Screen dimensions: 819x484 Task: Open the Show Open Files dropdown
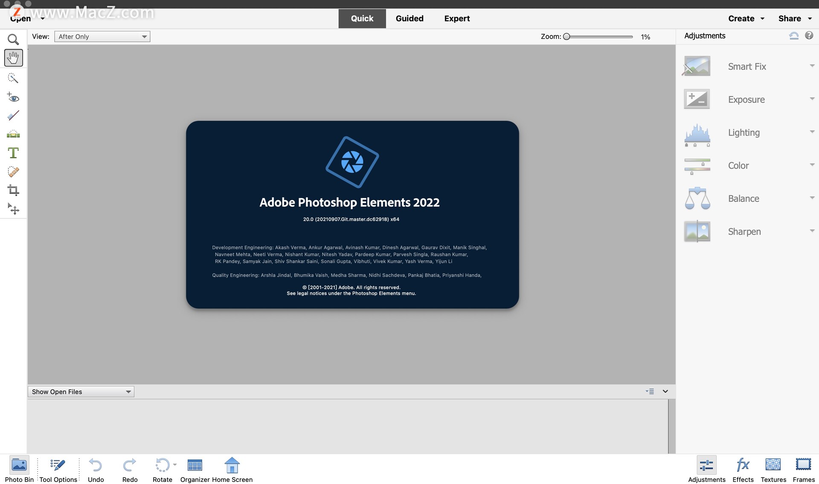click(80, 391)
